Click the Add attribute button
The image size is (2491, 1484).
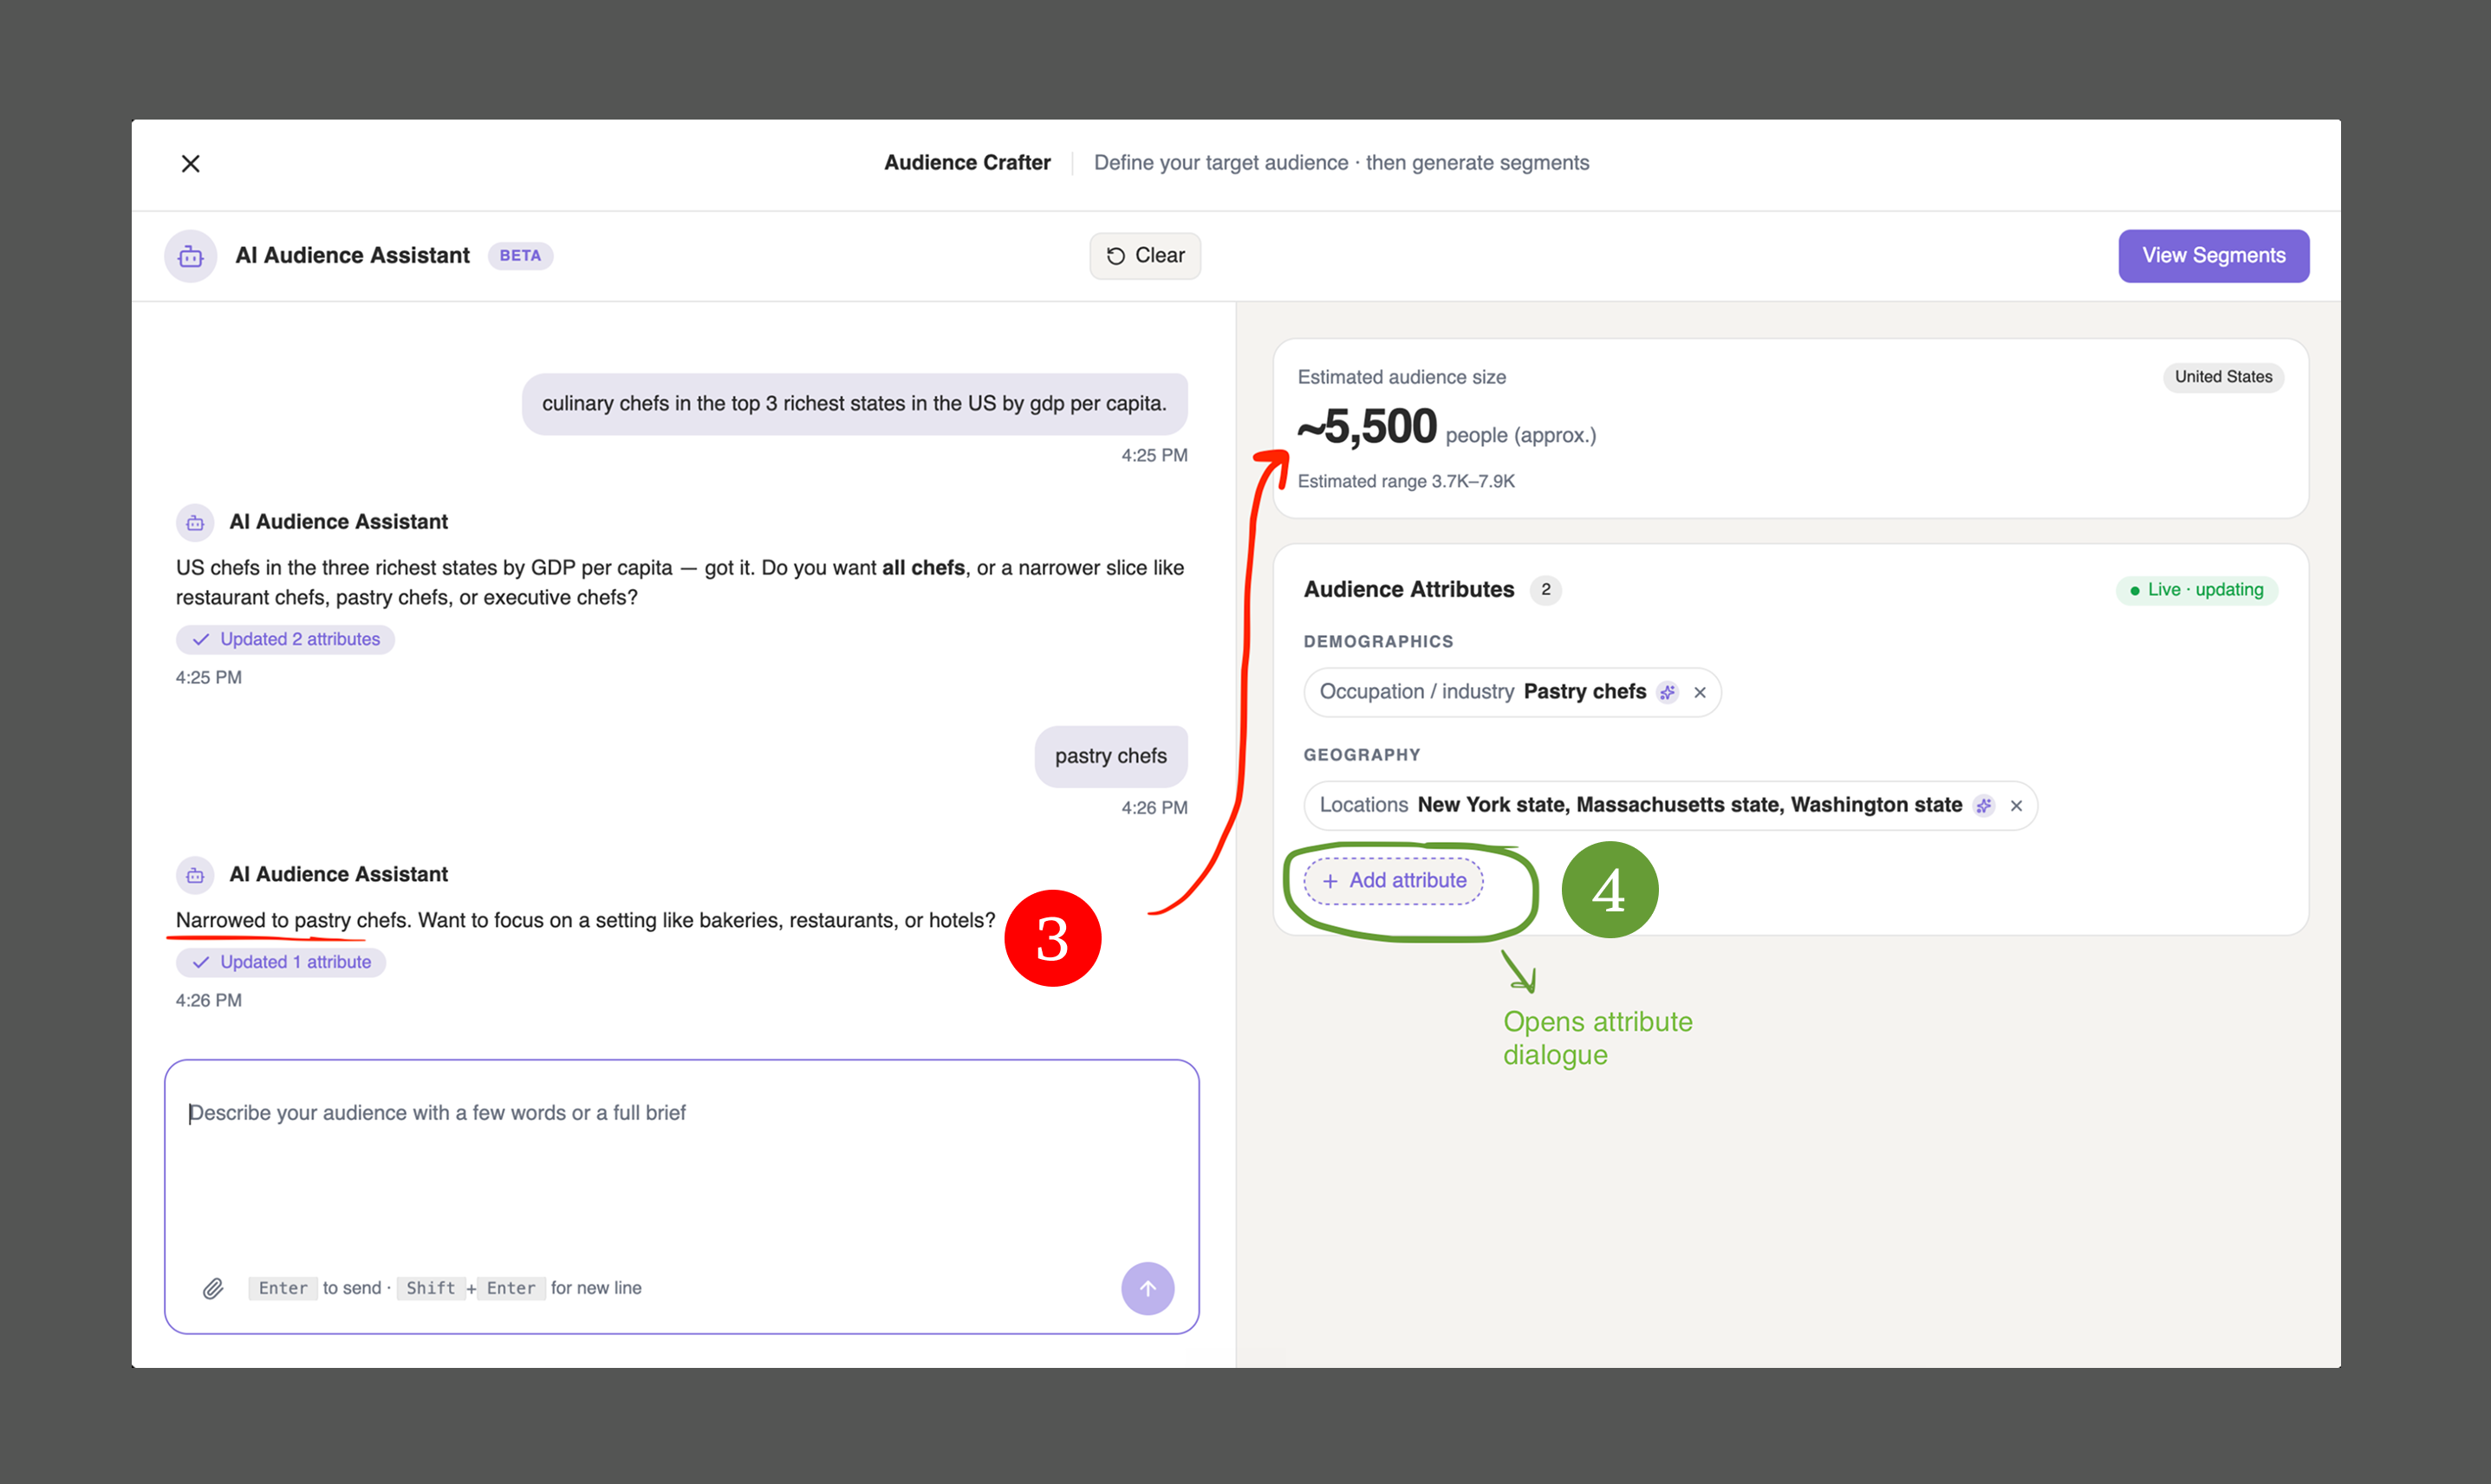[x=1394, y=881]
